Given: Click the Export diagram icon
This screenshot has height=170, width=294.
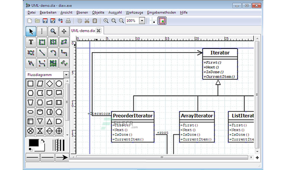Looking at the screenshot, I should pos(60,21).
